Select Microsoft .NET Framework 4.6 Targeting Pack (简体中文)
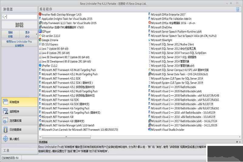 point(70,112)
